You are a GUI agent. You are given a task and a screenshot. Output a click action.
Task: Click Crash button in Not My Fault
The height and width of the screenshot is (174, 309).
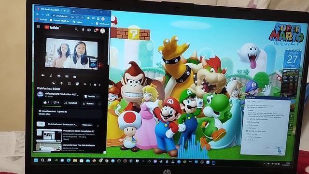click(278, 147)
